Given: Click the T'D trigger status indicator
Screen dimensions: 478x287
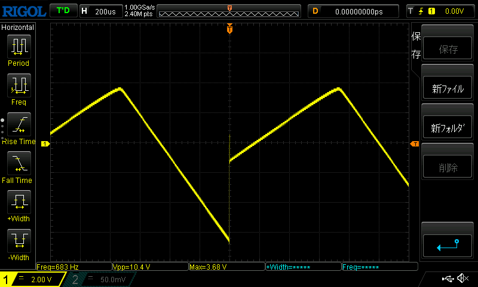Looking at the screenshot, I should point(63,11).
